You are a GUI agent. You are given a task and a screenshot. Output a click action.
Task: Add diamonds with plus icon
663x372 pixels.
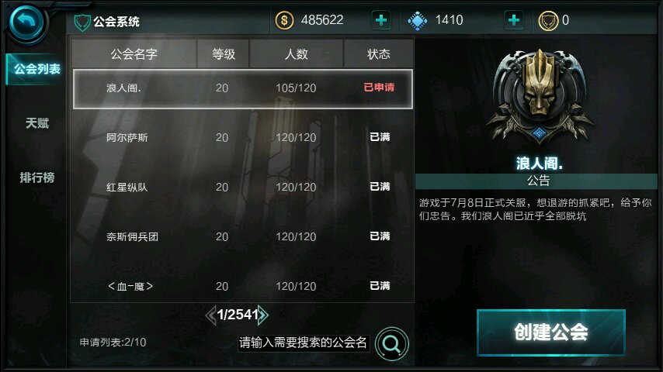tap(514, 20)
